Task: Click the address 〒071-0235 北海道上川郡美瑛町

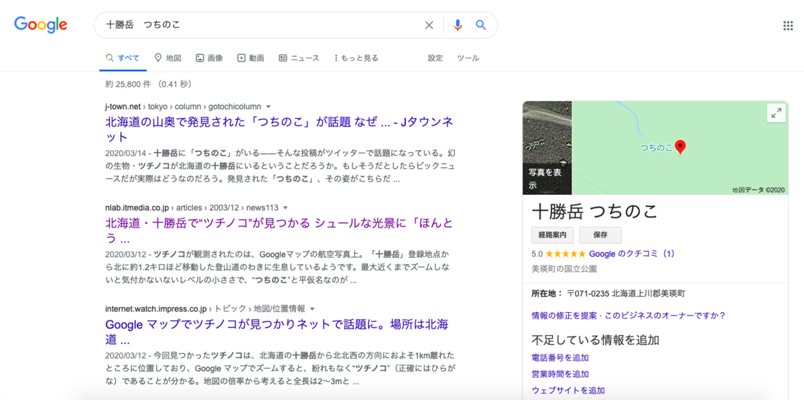Action: tap(626, 293)
